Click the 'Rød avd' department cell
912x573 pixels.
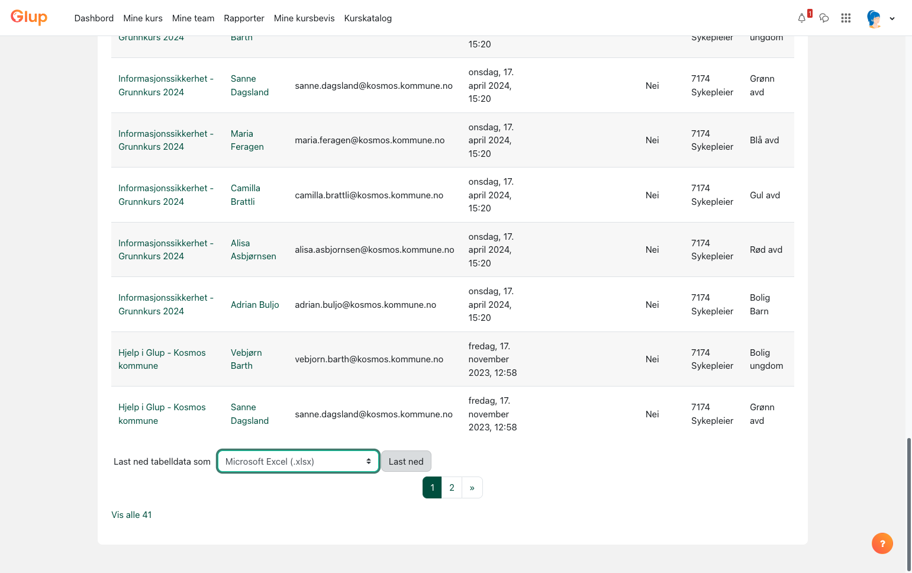point(766,250)
